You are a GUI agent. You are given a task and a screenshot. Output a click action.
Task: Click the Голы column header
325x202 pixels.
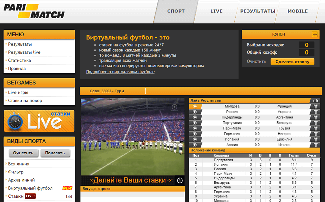pyautogui.click(x=294, y=155)
